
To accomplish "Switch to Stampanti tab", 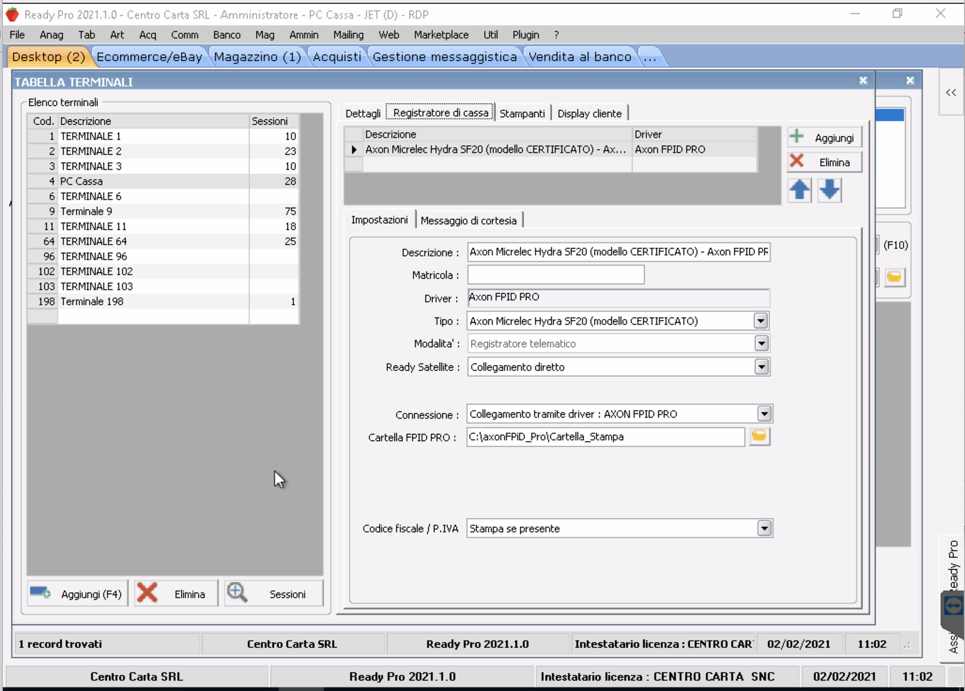I will point(522,114).
